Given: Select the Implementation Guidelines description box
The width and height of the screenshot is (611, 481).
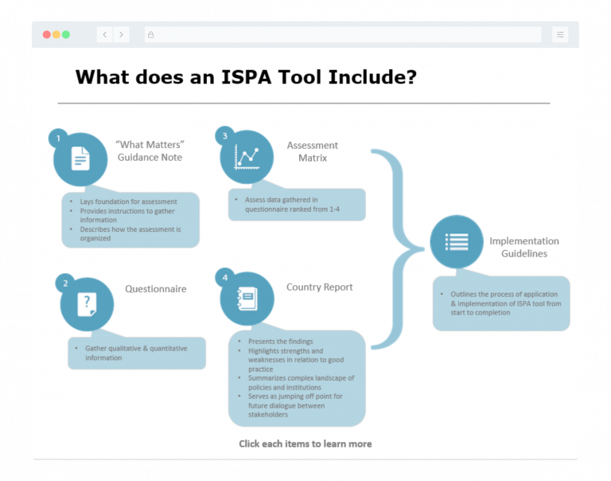Looking at the screenshot, I should pos(501,303).
